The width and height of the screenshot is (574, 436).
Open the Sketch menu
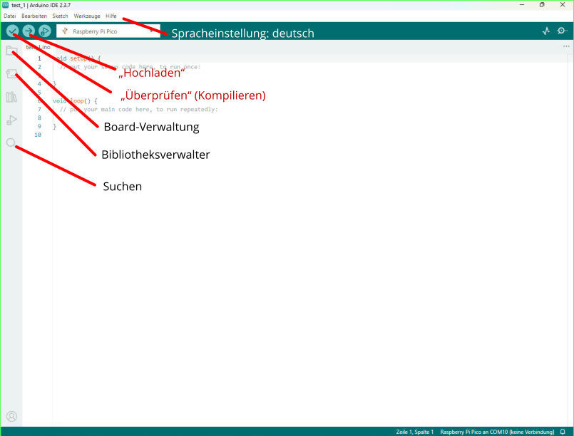(x=60, y=16)
